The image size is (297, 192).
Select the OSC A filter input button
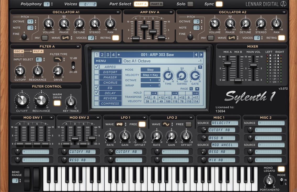click(19, 51)
